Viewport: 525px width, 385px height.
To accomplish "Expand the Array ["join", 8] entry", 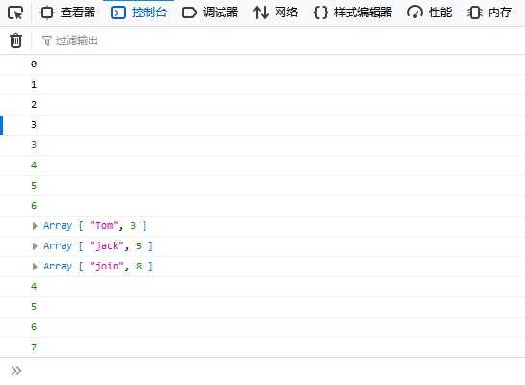I will (x=35, y=267).
